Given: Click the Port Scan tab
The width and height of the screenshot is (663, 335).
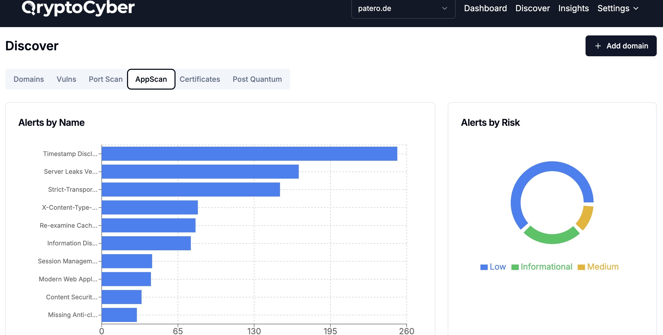Looking at the screenshot, I should [x=106, y=79].
